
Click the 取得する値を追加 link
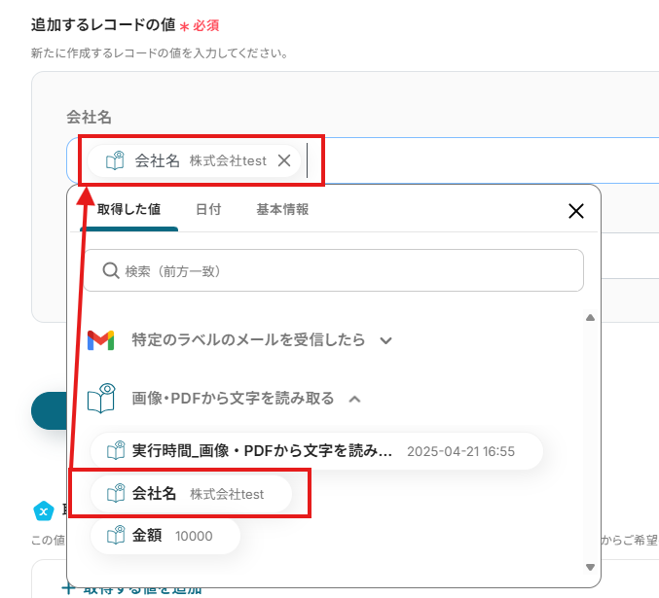132,589
